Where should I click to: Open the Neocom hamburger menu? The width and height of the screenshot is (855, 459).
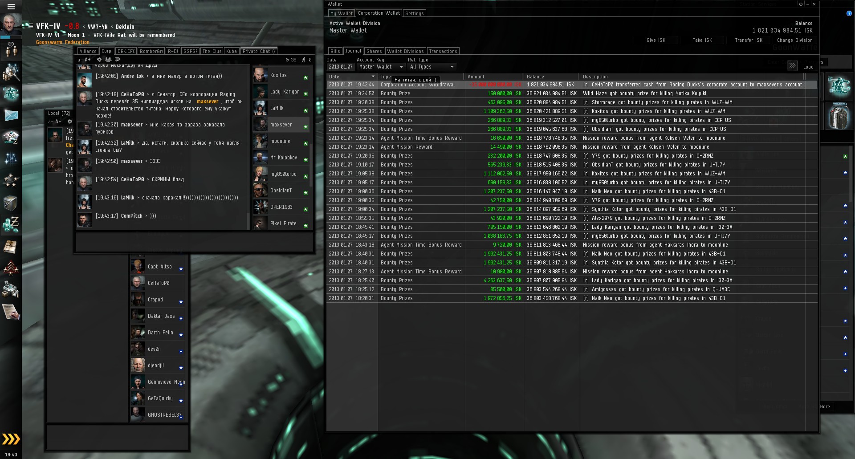click(x=11, y=7)
